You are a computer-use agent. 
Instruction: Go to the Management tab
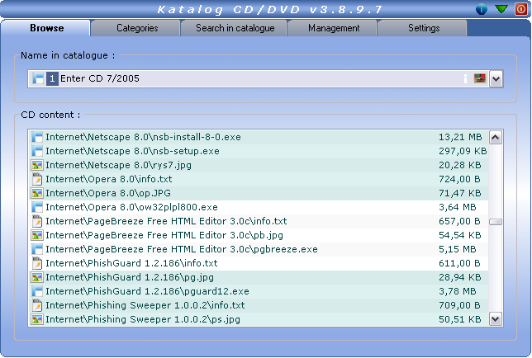334,28
